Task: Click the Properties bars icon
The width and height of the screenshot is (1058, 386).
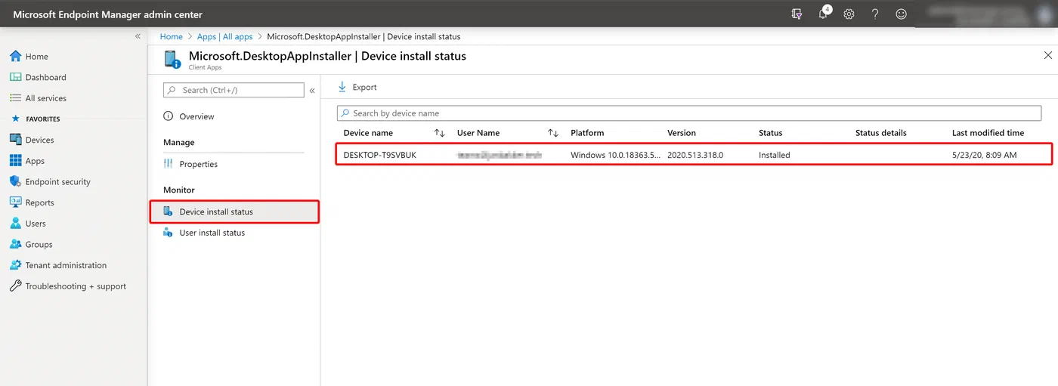Action: (x=169, y=164)
